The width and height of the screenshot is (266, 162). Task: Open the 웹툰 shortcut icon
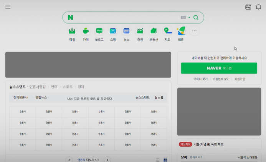pyautogui.click(x=181, y=31)
